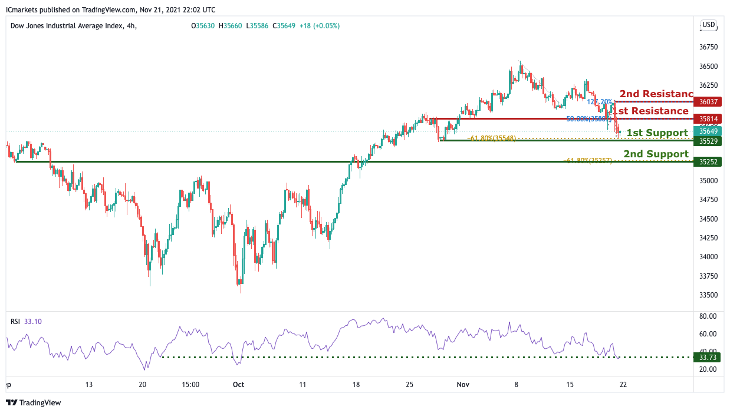Click the 2nd Resistance label
Viewport: 730px width, 413px height.
tap(656, 94)
